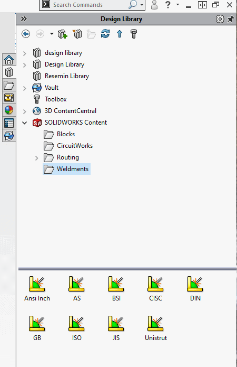237x367 pixels.
Task: Open File Explorer side tab
Action: point(9,85)
